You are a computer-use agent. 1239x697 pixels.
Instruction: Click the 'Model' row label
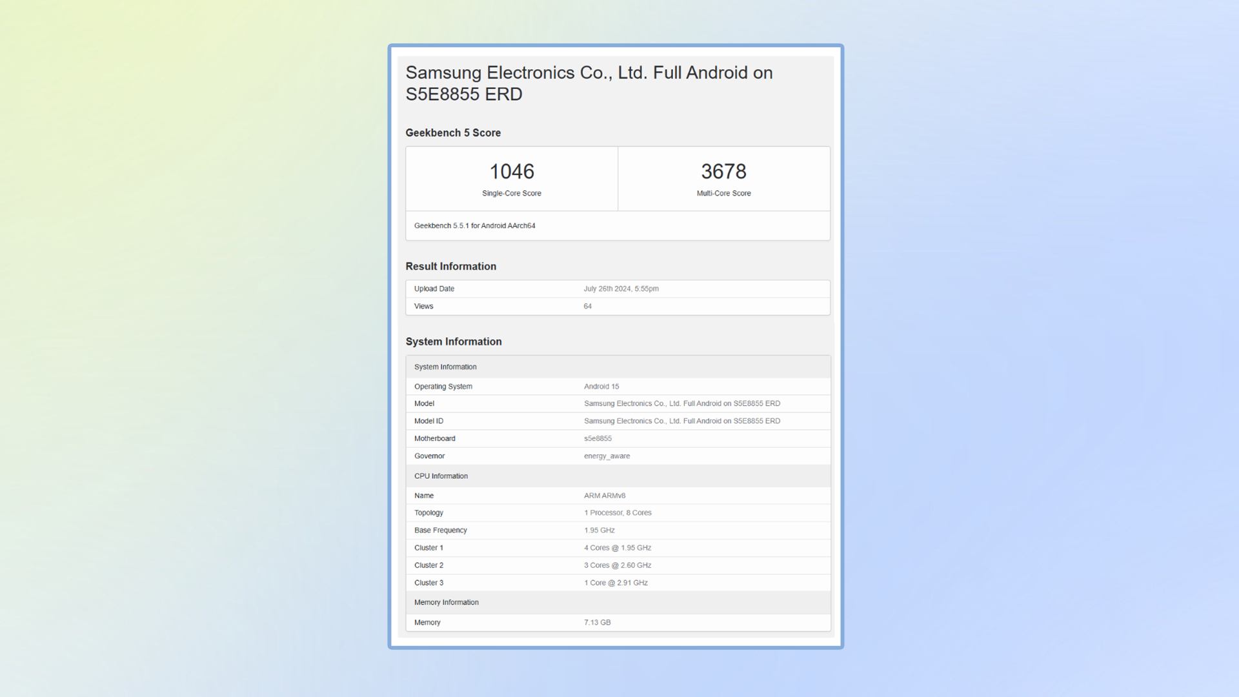pos(424,404)
